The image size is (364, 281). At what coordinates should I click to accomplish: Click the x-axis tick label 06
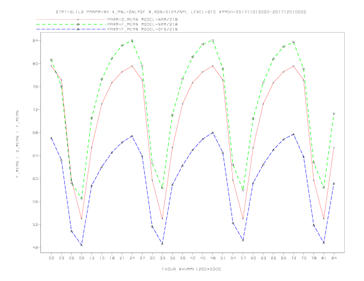tap(72, 258)
